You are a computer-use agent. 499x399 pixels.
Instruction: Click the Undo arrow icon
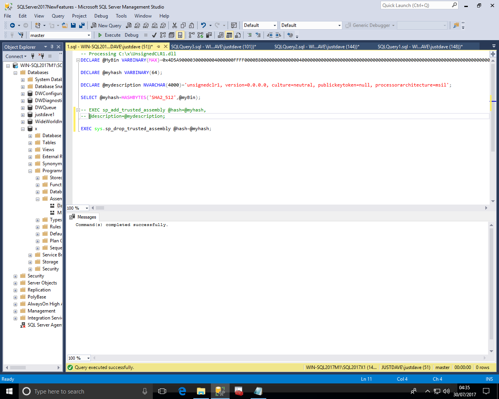tap(203, 25)
